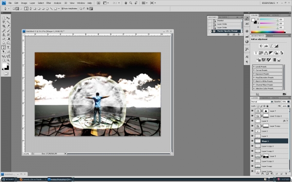This screenshot has height=182, width=292.
Task: Switch to the Swatches tab
Action: (265, 15)
